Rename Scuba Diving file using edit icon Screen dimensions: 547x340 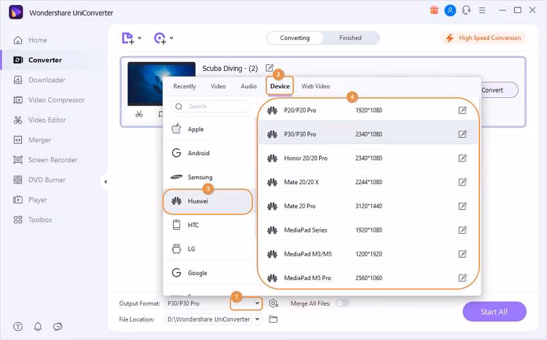tap(269, 68)
